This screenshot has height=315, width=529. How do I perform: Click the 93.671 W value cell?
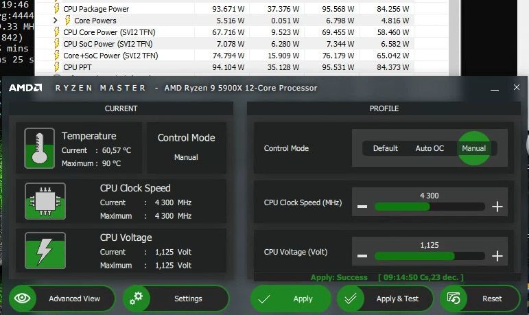[x=228, y=9]
